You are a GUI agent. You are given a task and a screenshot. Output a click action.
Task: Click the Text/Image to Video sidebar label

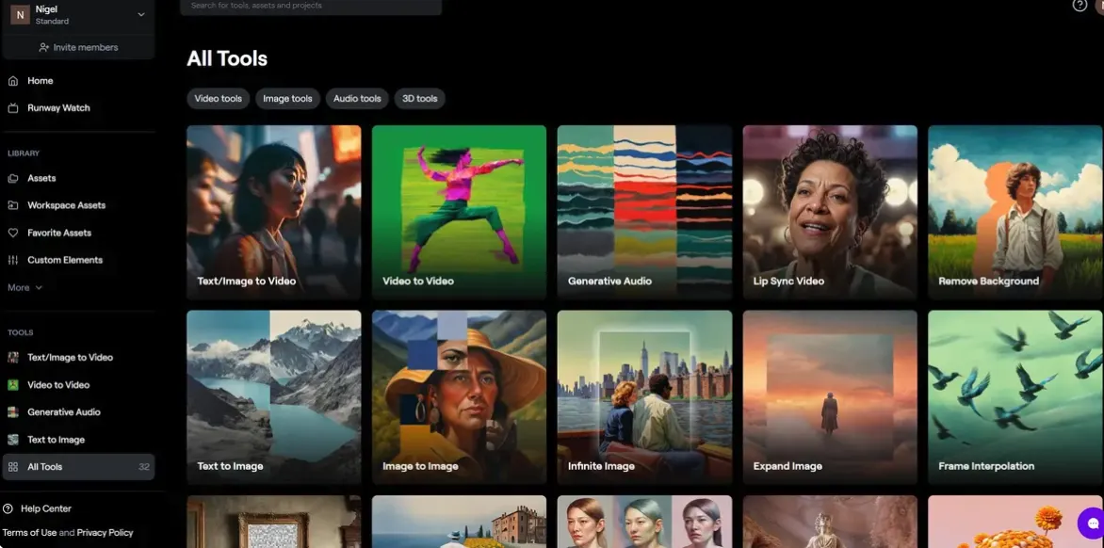(70, 358)
